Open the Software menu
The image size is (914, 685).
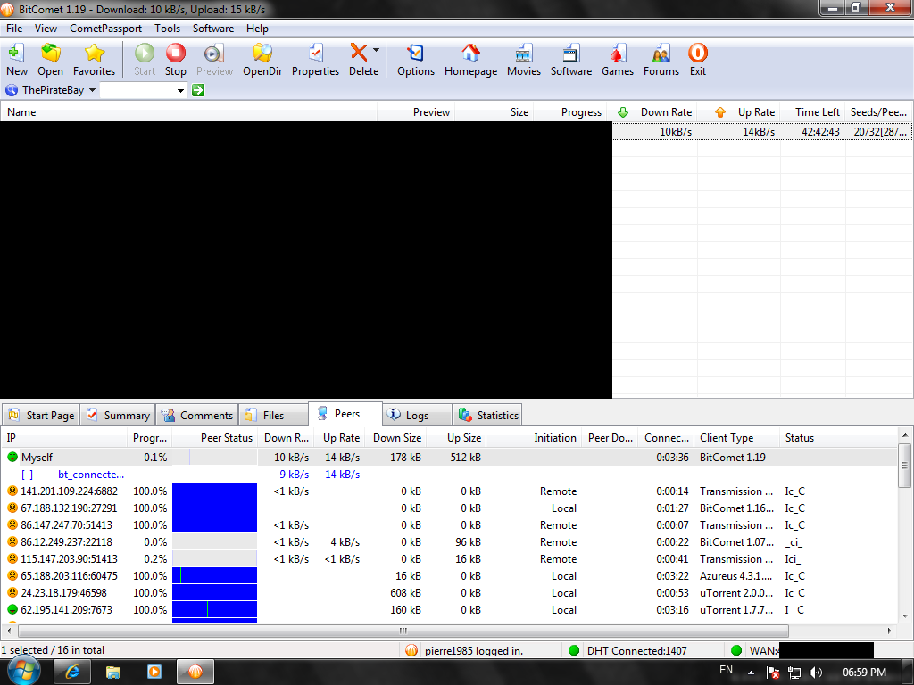click(213, 29)
